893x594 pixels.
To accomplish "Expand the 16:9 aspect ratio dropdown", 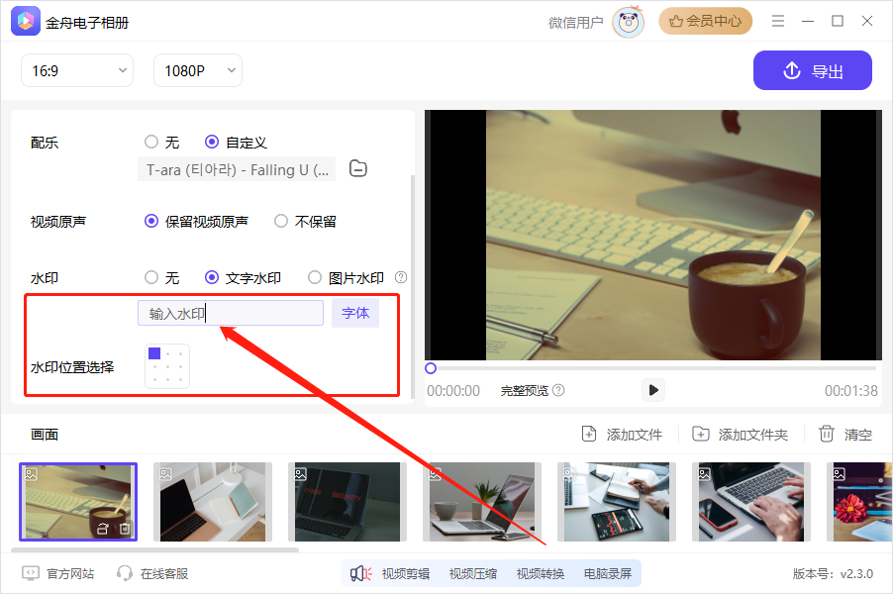I will pyautogui.click(x=77, y=70).
